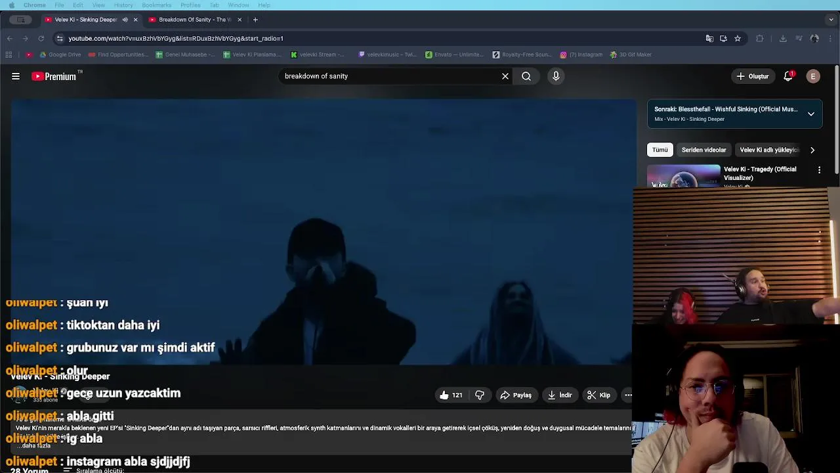Open Envato Unlimited bookmark

click(x=454, y=55)
